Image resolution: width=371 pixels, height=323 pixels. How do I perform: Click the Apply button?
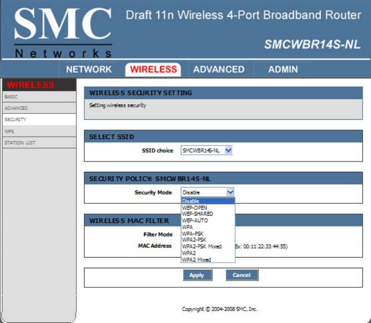tap(197, 275)
